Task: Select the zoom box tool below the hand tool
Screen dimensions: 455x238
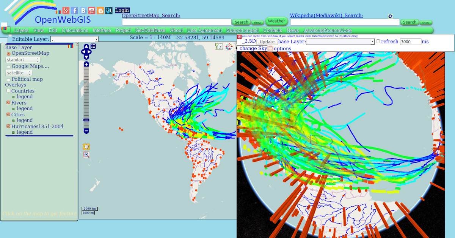Action: (x=86, y=155)
